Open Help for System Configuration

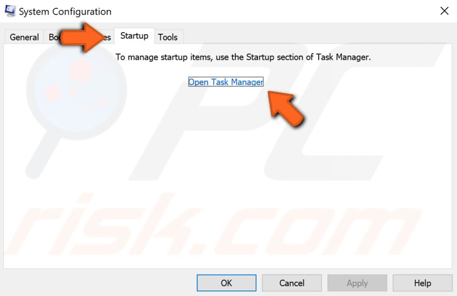point(422,283)
